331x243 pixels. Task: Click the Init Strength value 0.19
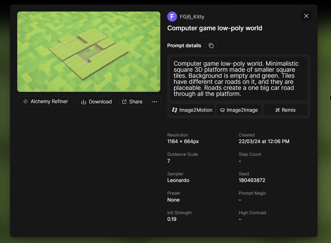click(x=172, y=219)
